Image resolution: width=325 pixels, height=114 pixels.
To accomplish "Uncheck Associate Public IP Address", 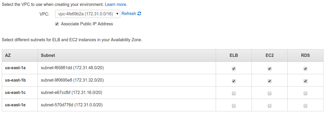I will pos(57,24).
